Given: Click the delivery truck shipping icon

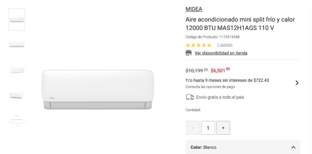Looking at the screenshot, I should [190, 97].
